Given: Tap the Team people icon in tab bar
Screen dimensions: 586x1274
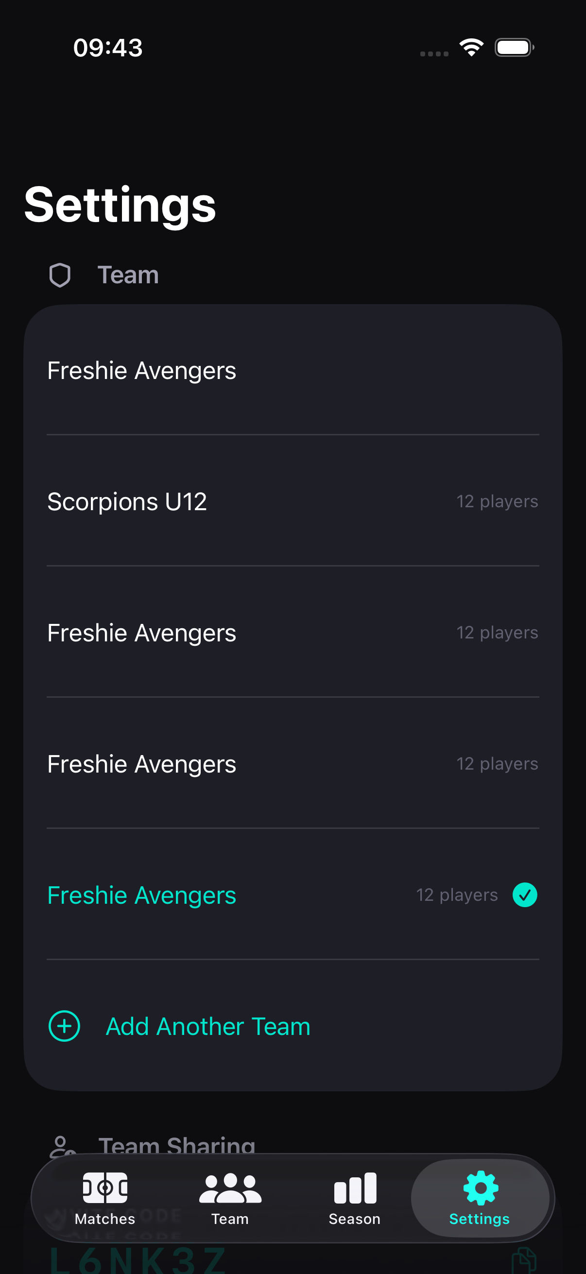Looking at the screenshot, I should point(230,1188).
